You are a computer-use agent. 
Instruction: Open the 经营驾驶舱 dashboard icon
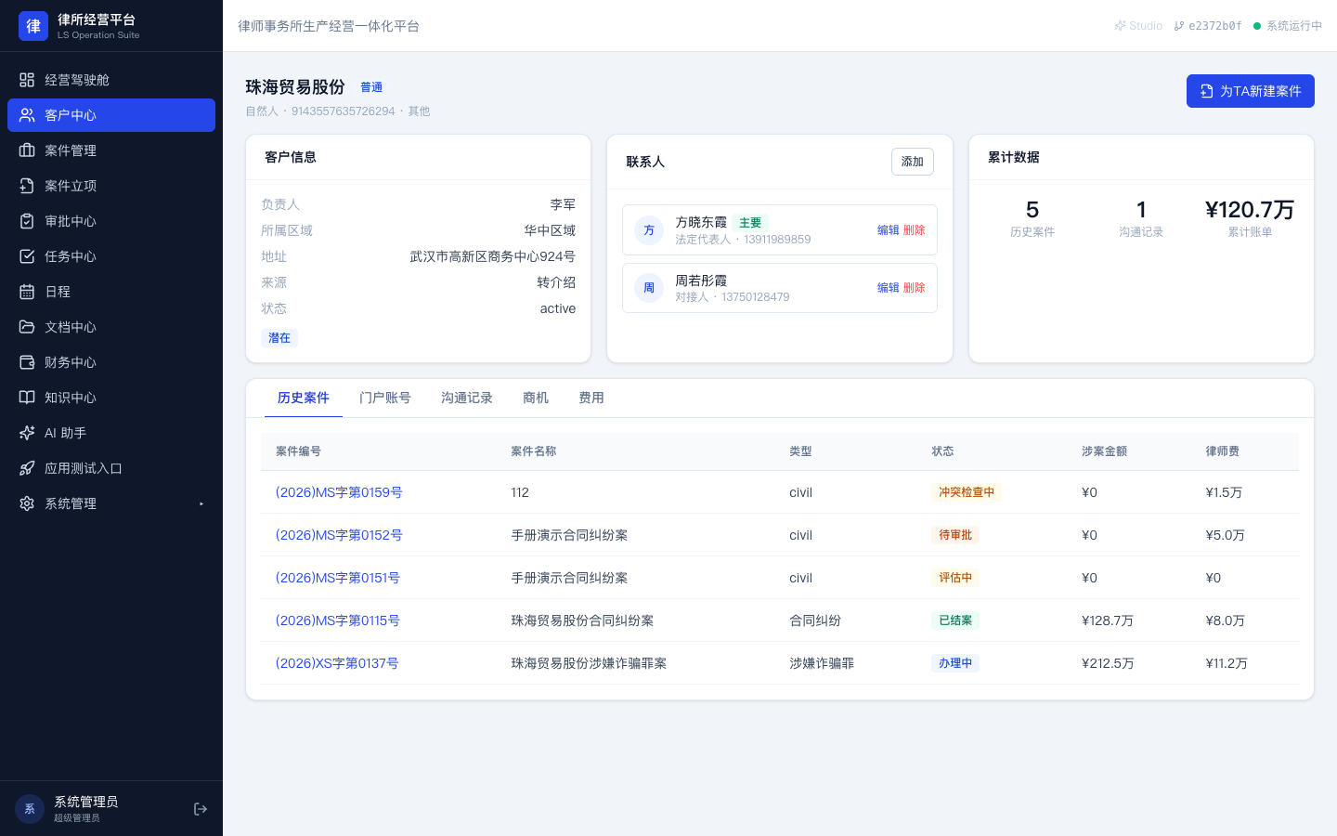[27, 80]
